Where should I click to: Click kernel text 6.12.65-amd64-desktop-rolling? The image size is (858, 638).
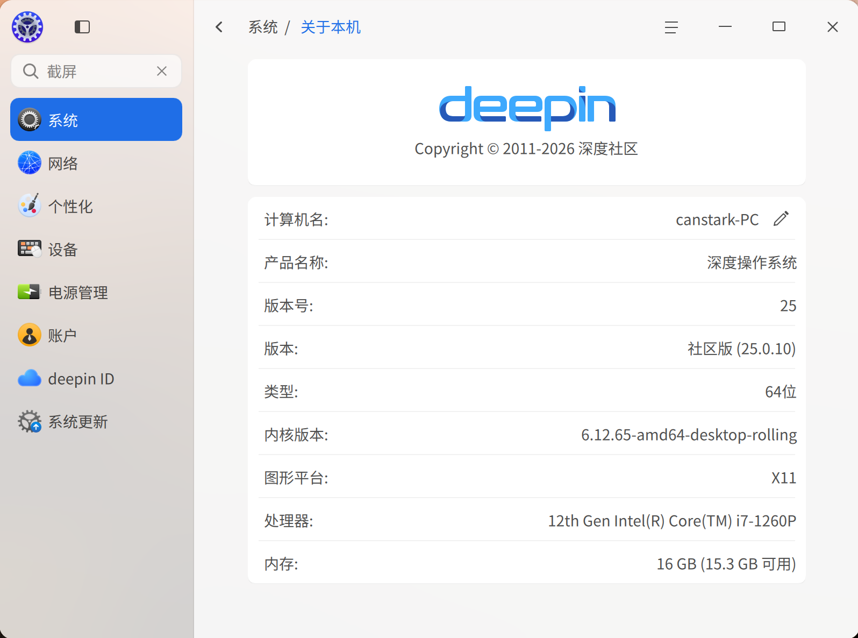pos(689,435)
